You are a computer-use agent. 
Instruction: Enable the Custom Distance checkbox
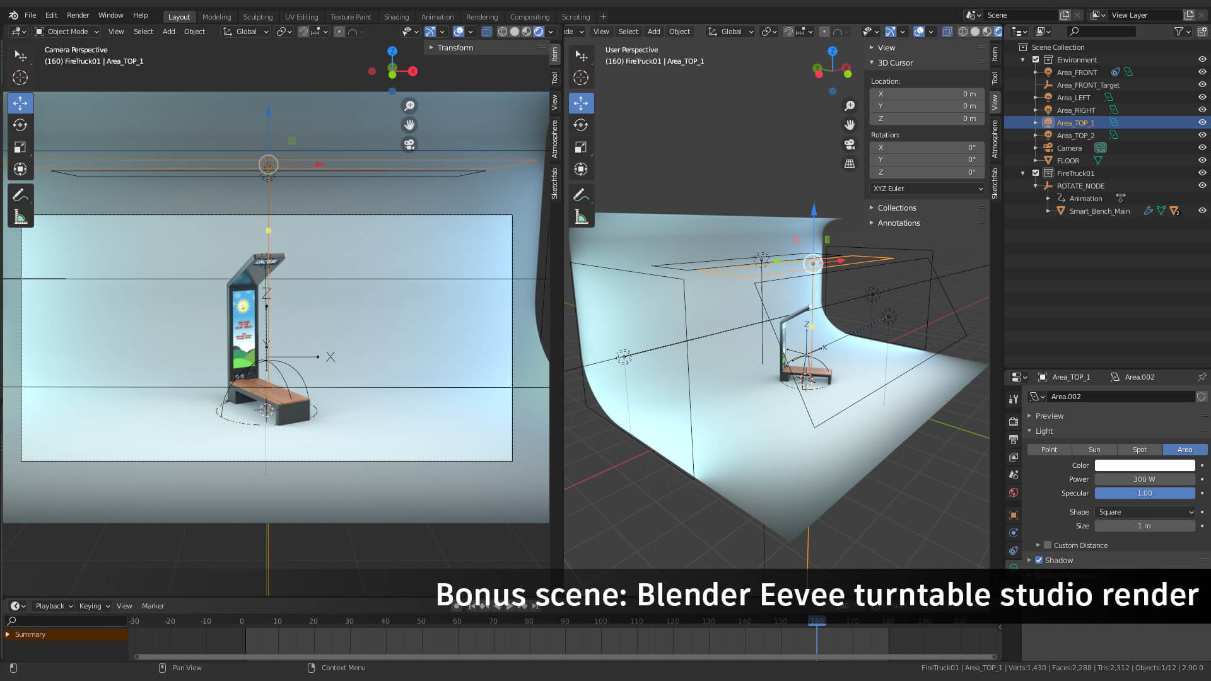pyautogui.click(x=1048, y=545)
